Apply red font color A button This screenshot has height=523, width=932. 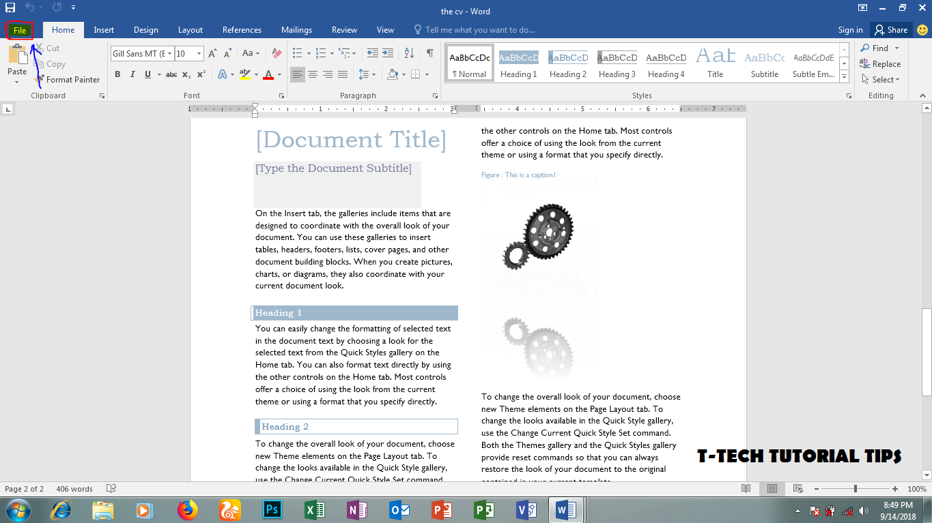[x=267, y=74]
